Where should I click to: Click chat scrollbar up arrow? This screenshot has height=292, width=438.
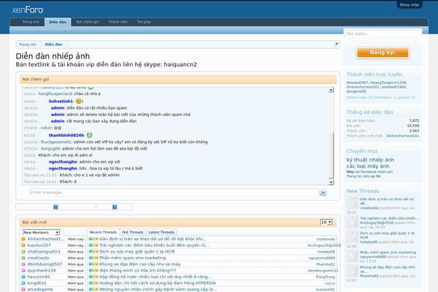[331, 90]
